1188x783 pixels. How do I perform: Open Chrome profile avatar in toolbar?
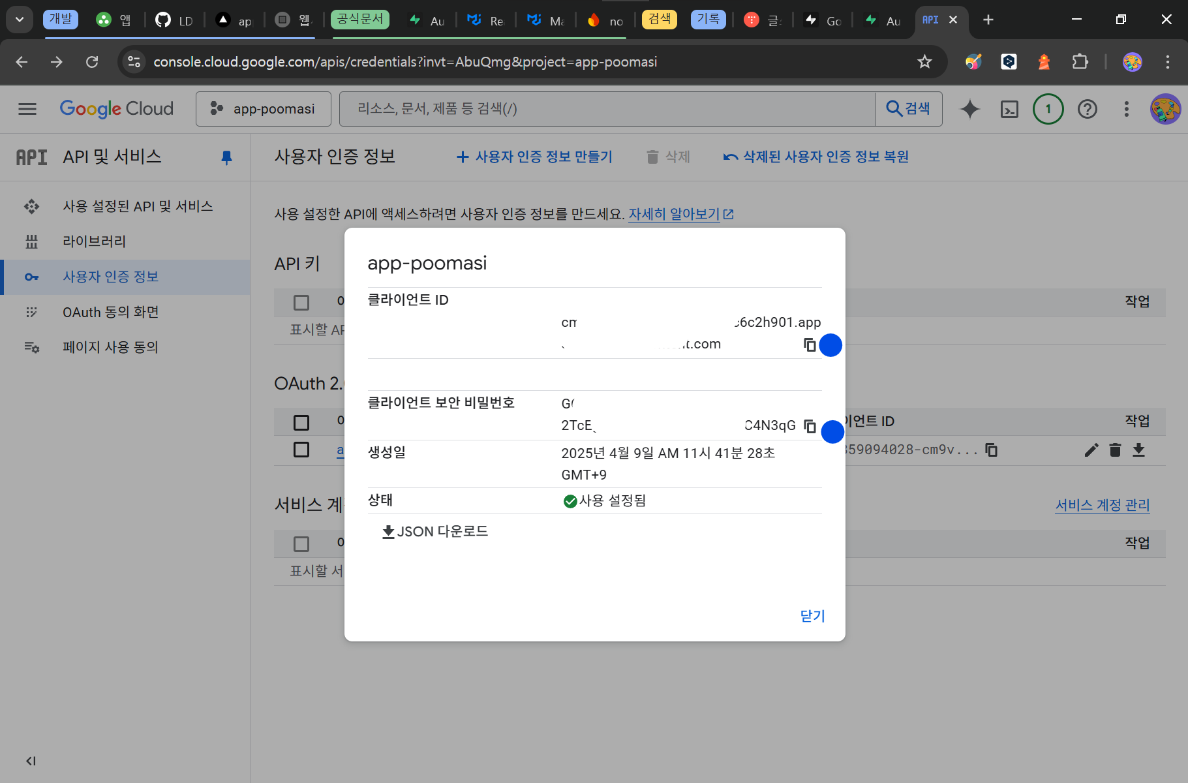click(1133, 62)
